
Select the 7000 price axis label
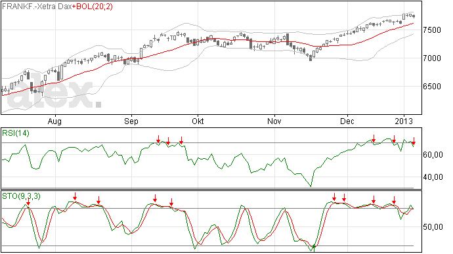[x=432, y=58]
